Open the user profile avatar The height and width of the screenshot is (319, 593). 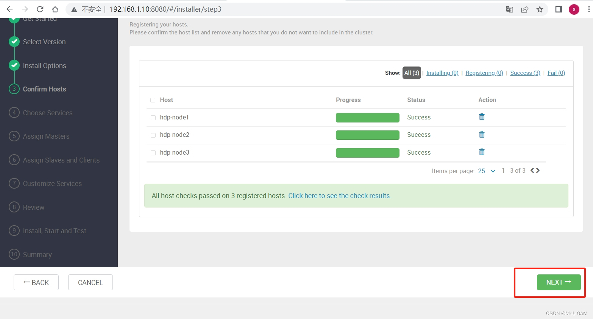[574, 9]
